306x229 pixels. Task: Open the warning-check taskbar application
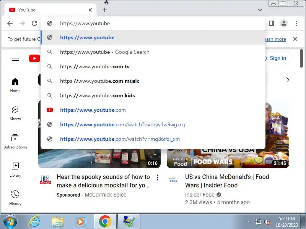click(129, 222)
